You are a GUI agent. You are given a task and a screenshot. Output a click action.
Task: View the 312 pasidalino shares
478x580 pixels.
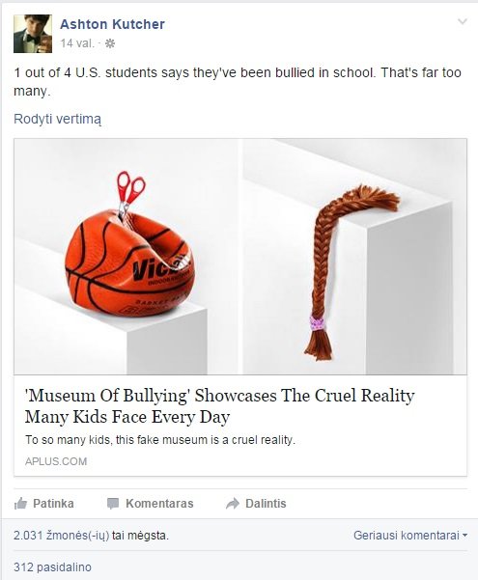[52, 567]
